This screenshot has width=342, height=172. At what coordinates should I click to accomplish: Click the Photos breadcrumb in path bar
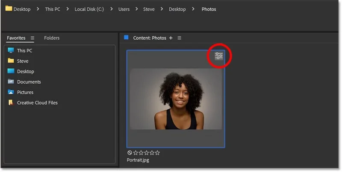point(209,9)
